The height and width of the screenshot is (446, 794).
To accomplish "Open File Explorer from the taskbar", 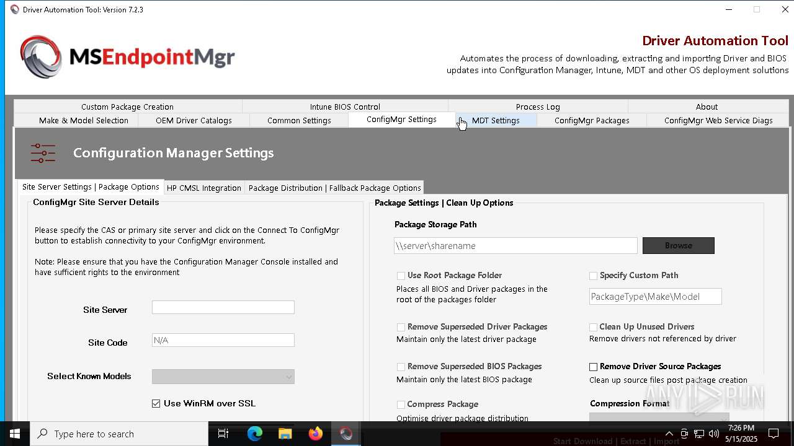I will (285, 434).
